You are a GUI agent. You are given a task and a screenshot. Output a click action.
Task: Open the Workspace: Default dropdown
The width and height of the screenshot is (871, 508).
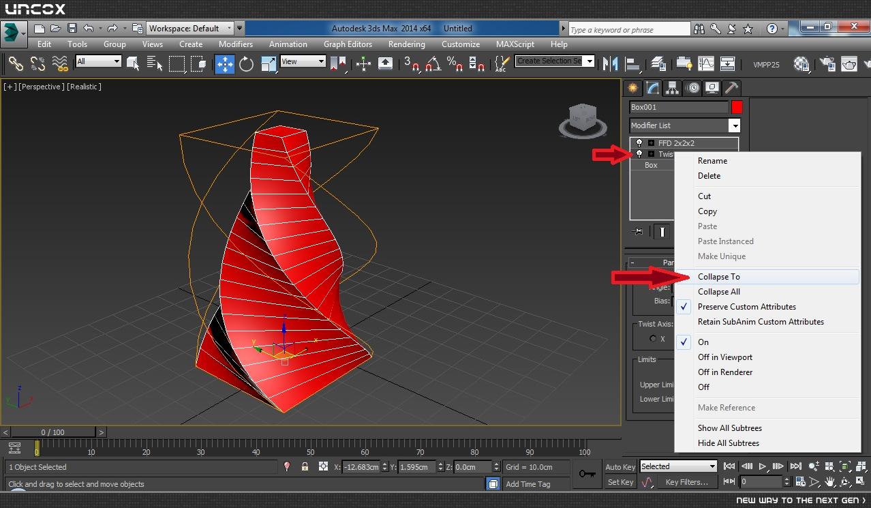tap(190, 28)
